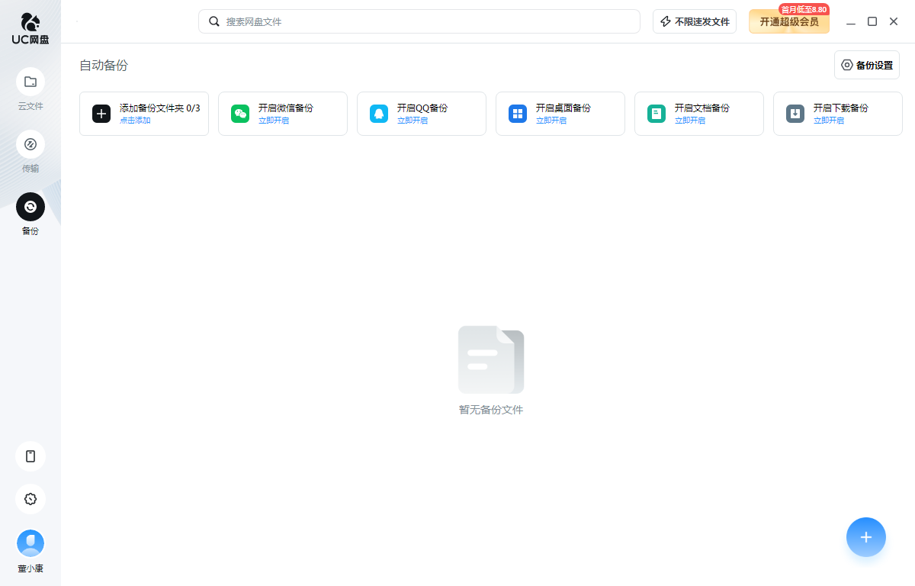Click 立即开启 under 开启桌面备份
This screenshot has height=586, width=915.
coord(551,121)
